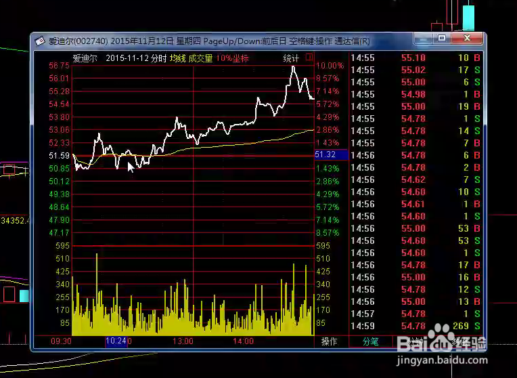Select the 14:57 tick row
This screenshot has width=517, height=378.
click(415, 314)
